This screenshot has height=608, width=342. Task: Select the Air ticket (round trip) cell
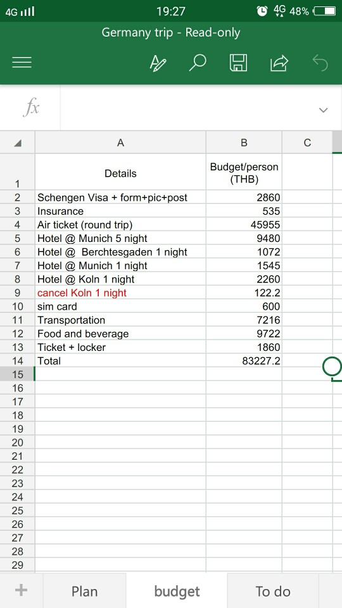click(120, 225)
